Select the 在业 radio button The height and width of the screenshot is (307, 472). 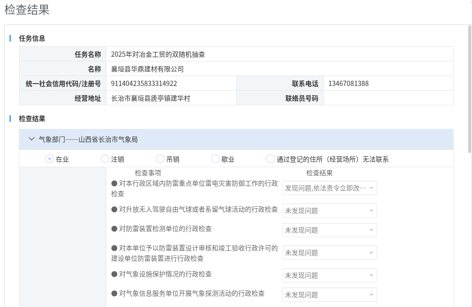point(50,159)
